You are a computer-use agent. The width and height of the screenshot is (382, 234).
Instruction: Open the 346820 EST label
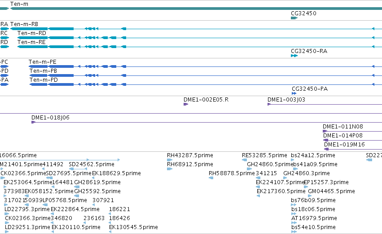[x=61, y=218]
